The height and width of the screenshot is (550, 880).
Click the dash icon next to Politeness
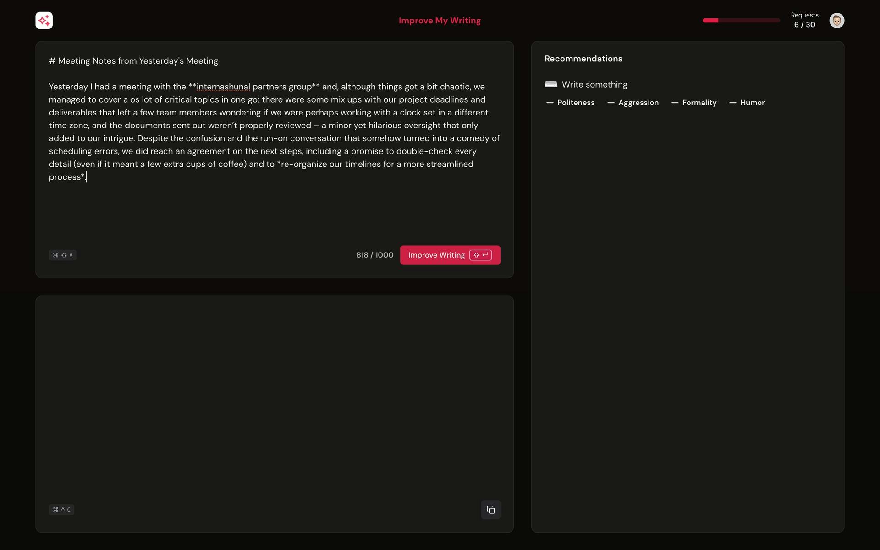pyautogui.click(x=550, y=103)
